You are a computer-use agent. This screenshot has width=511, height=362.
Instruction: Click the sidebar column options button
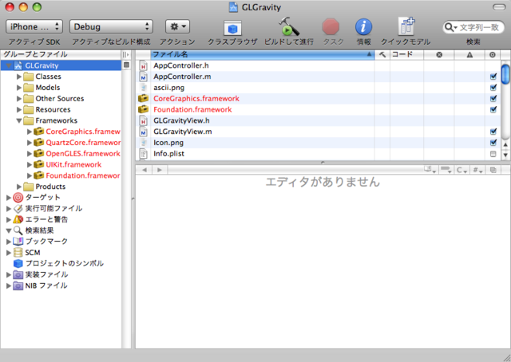(126, 54)
